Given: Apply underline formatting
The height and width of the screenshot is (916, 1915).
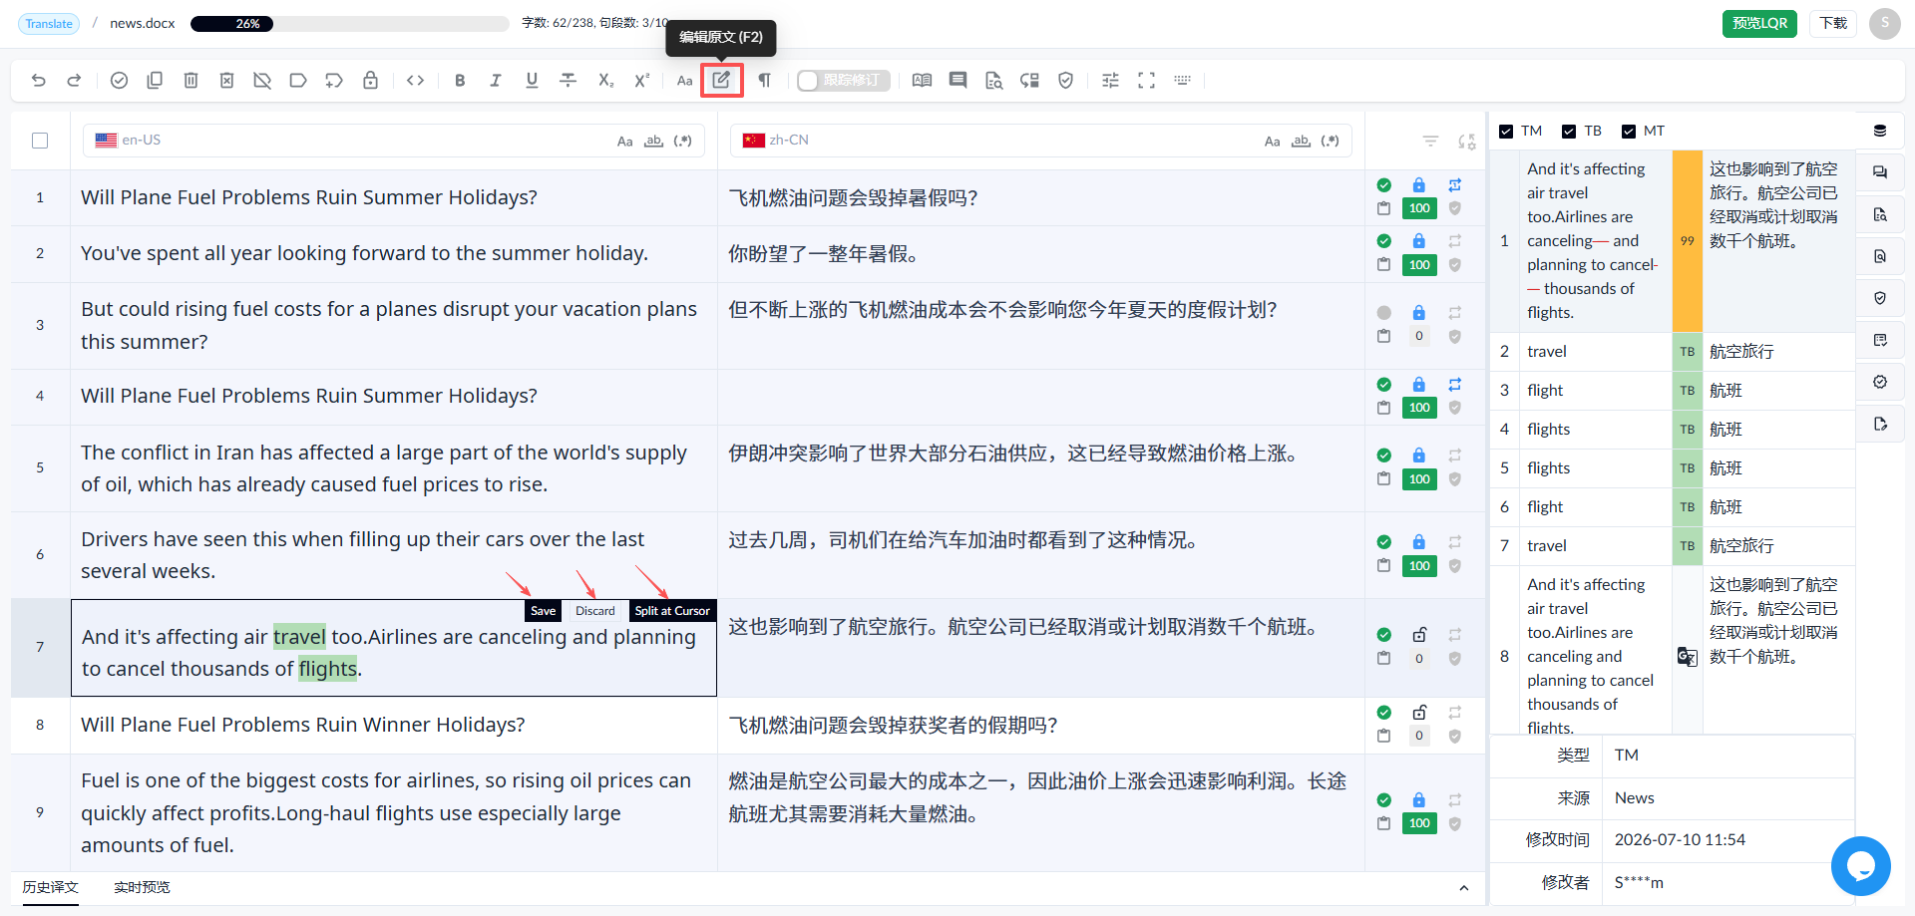Looking at the screenshot, I should click(532, 81).
